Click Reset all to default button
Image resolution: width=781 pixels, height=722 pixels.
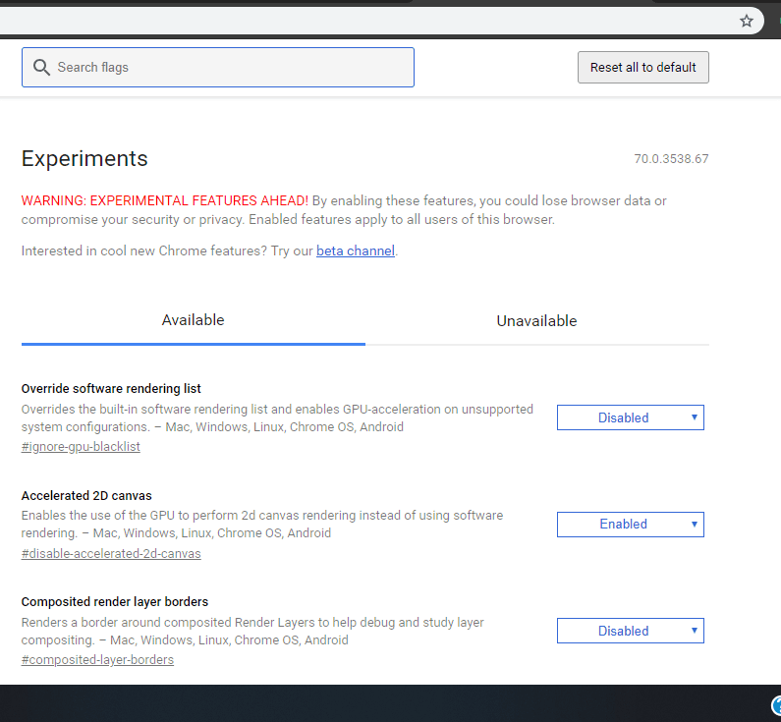tap(643, 67)
